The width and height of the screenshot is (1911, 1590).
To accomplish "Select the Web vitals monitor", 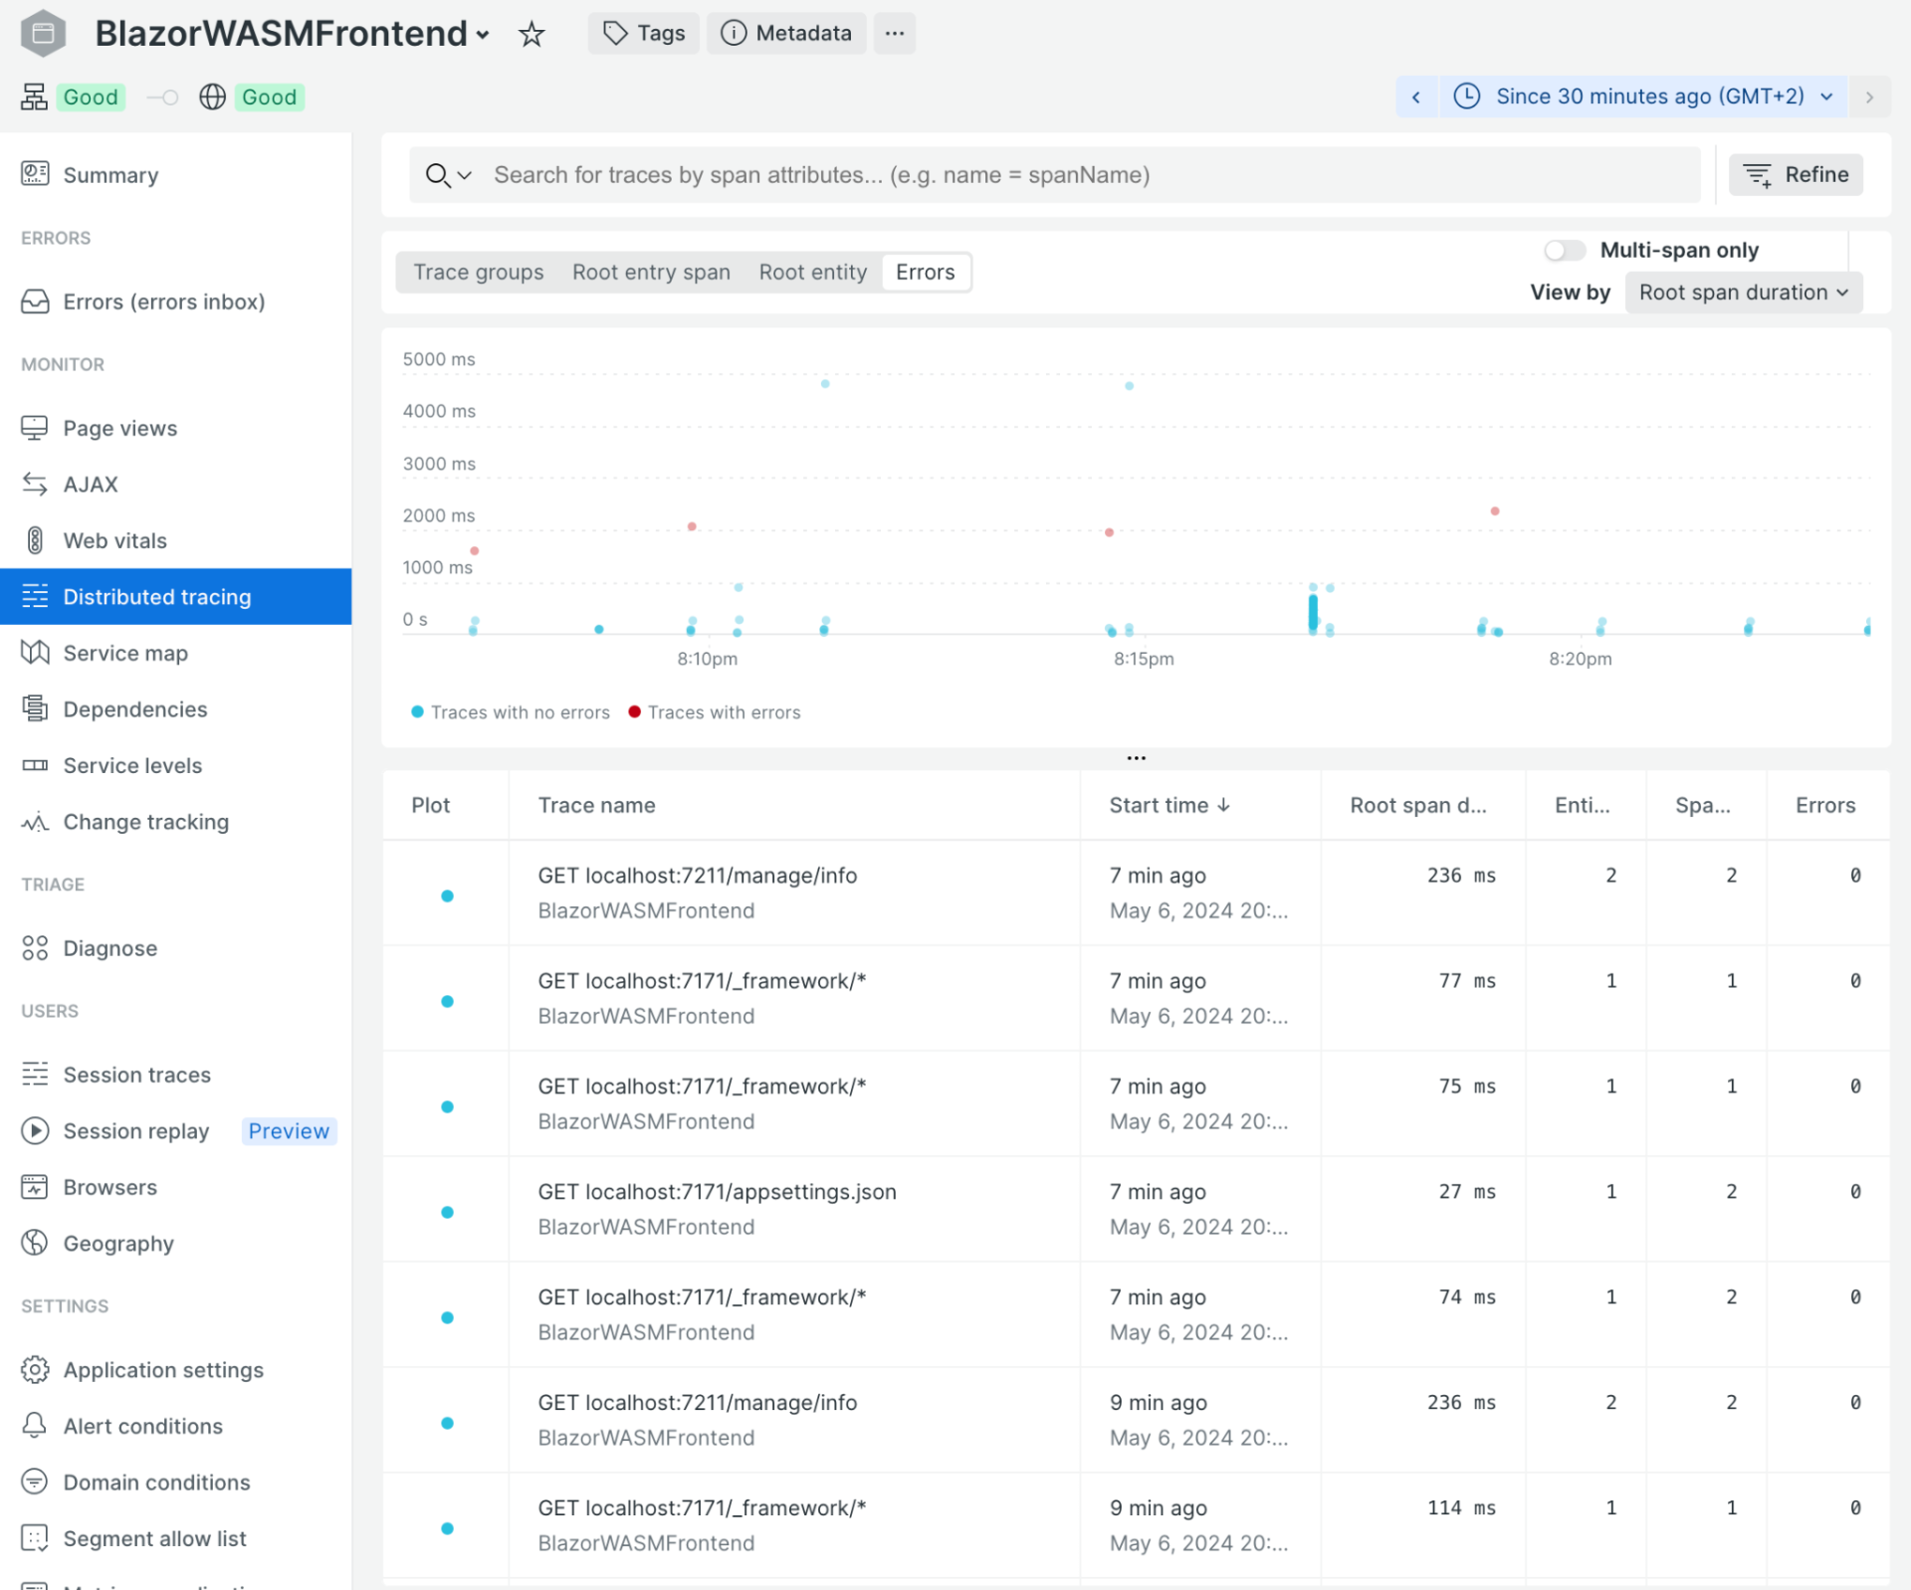I will [x=114, y=540].
